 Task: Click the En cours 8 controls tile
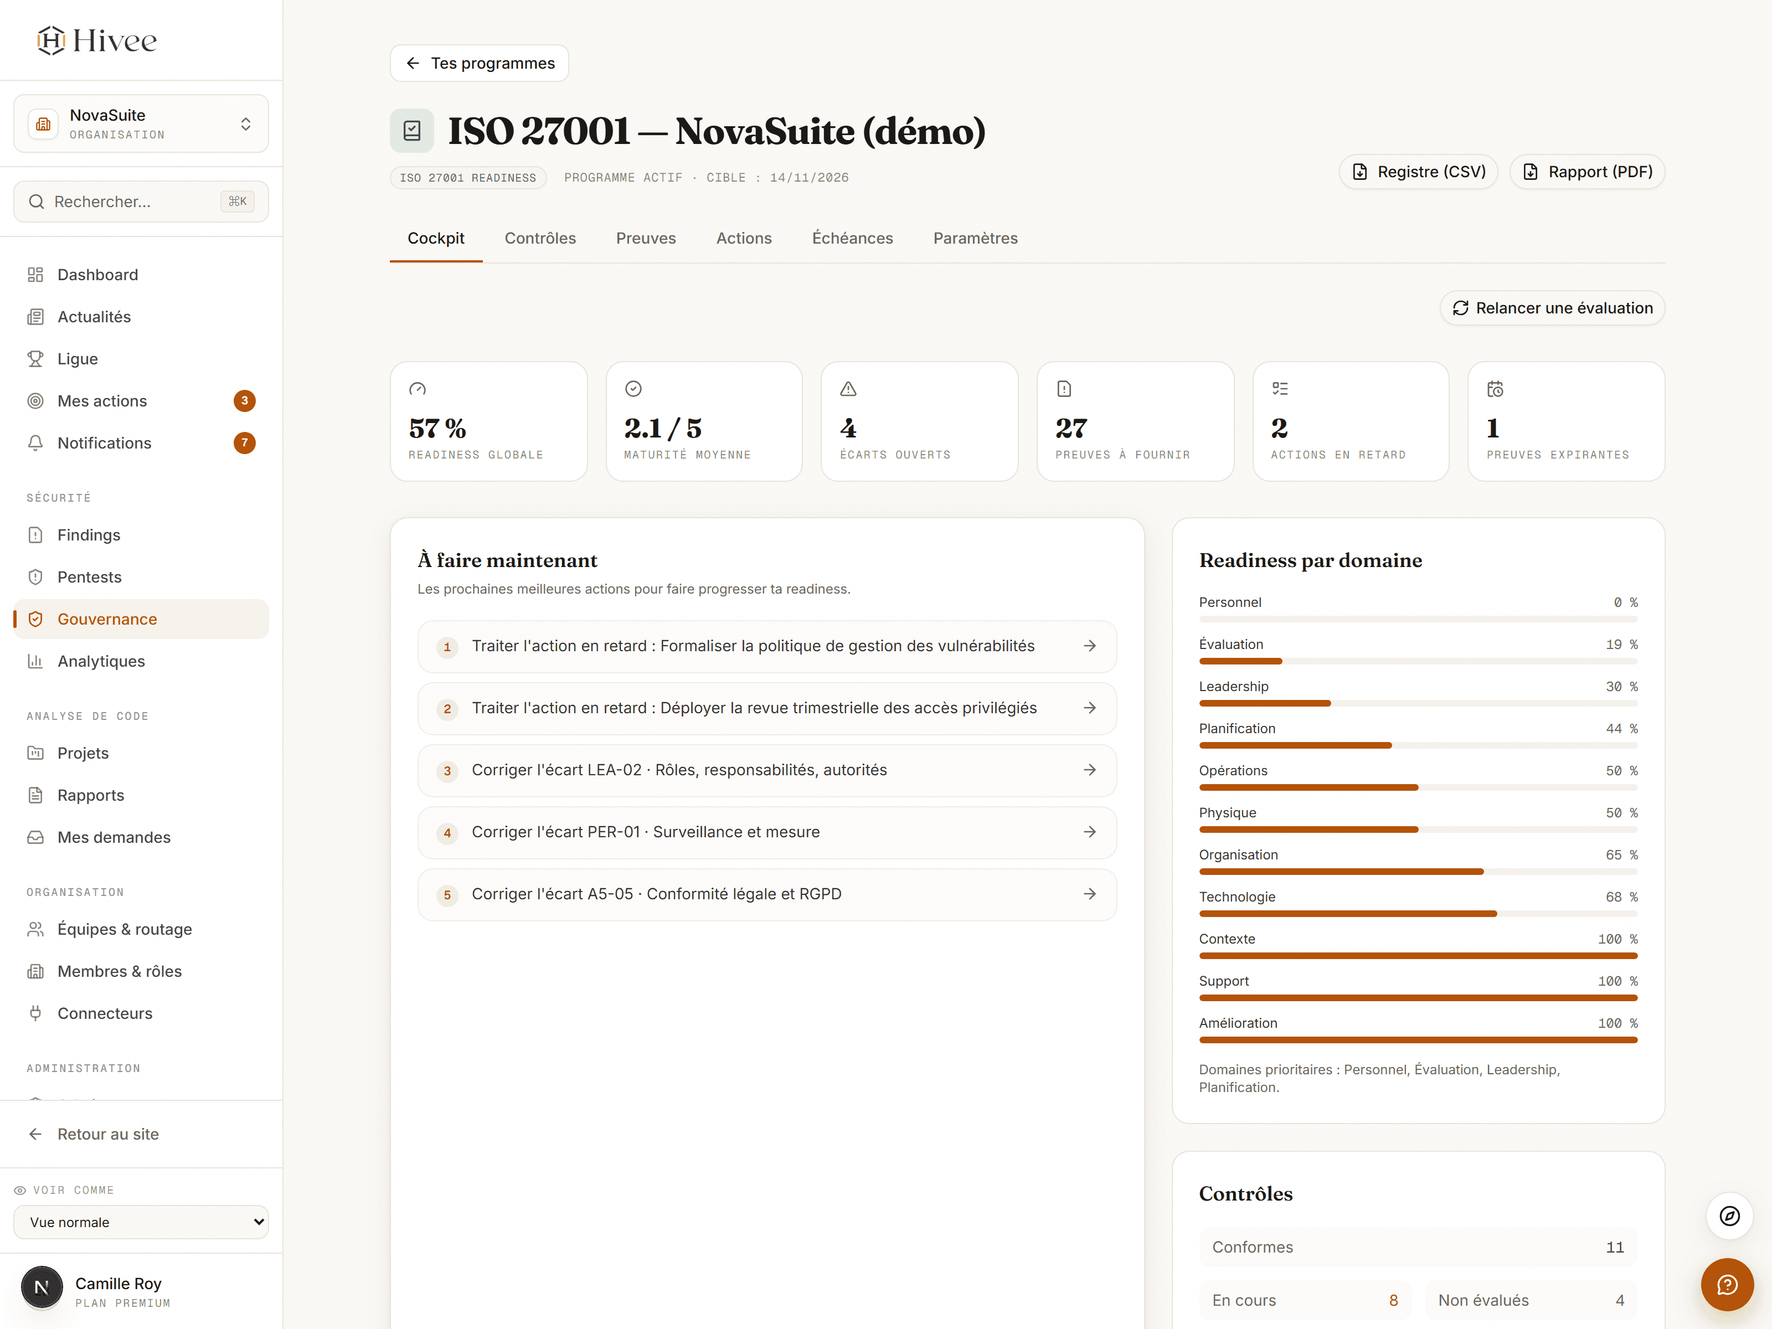[x=1305, y=1300]
